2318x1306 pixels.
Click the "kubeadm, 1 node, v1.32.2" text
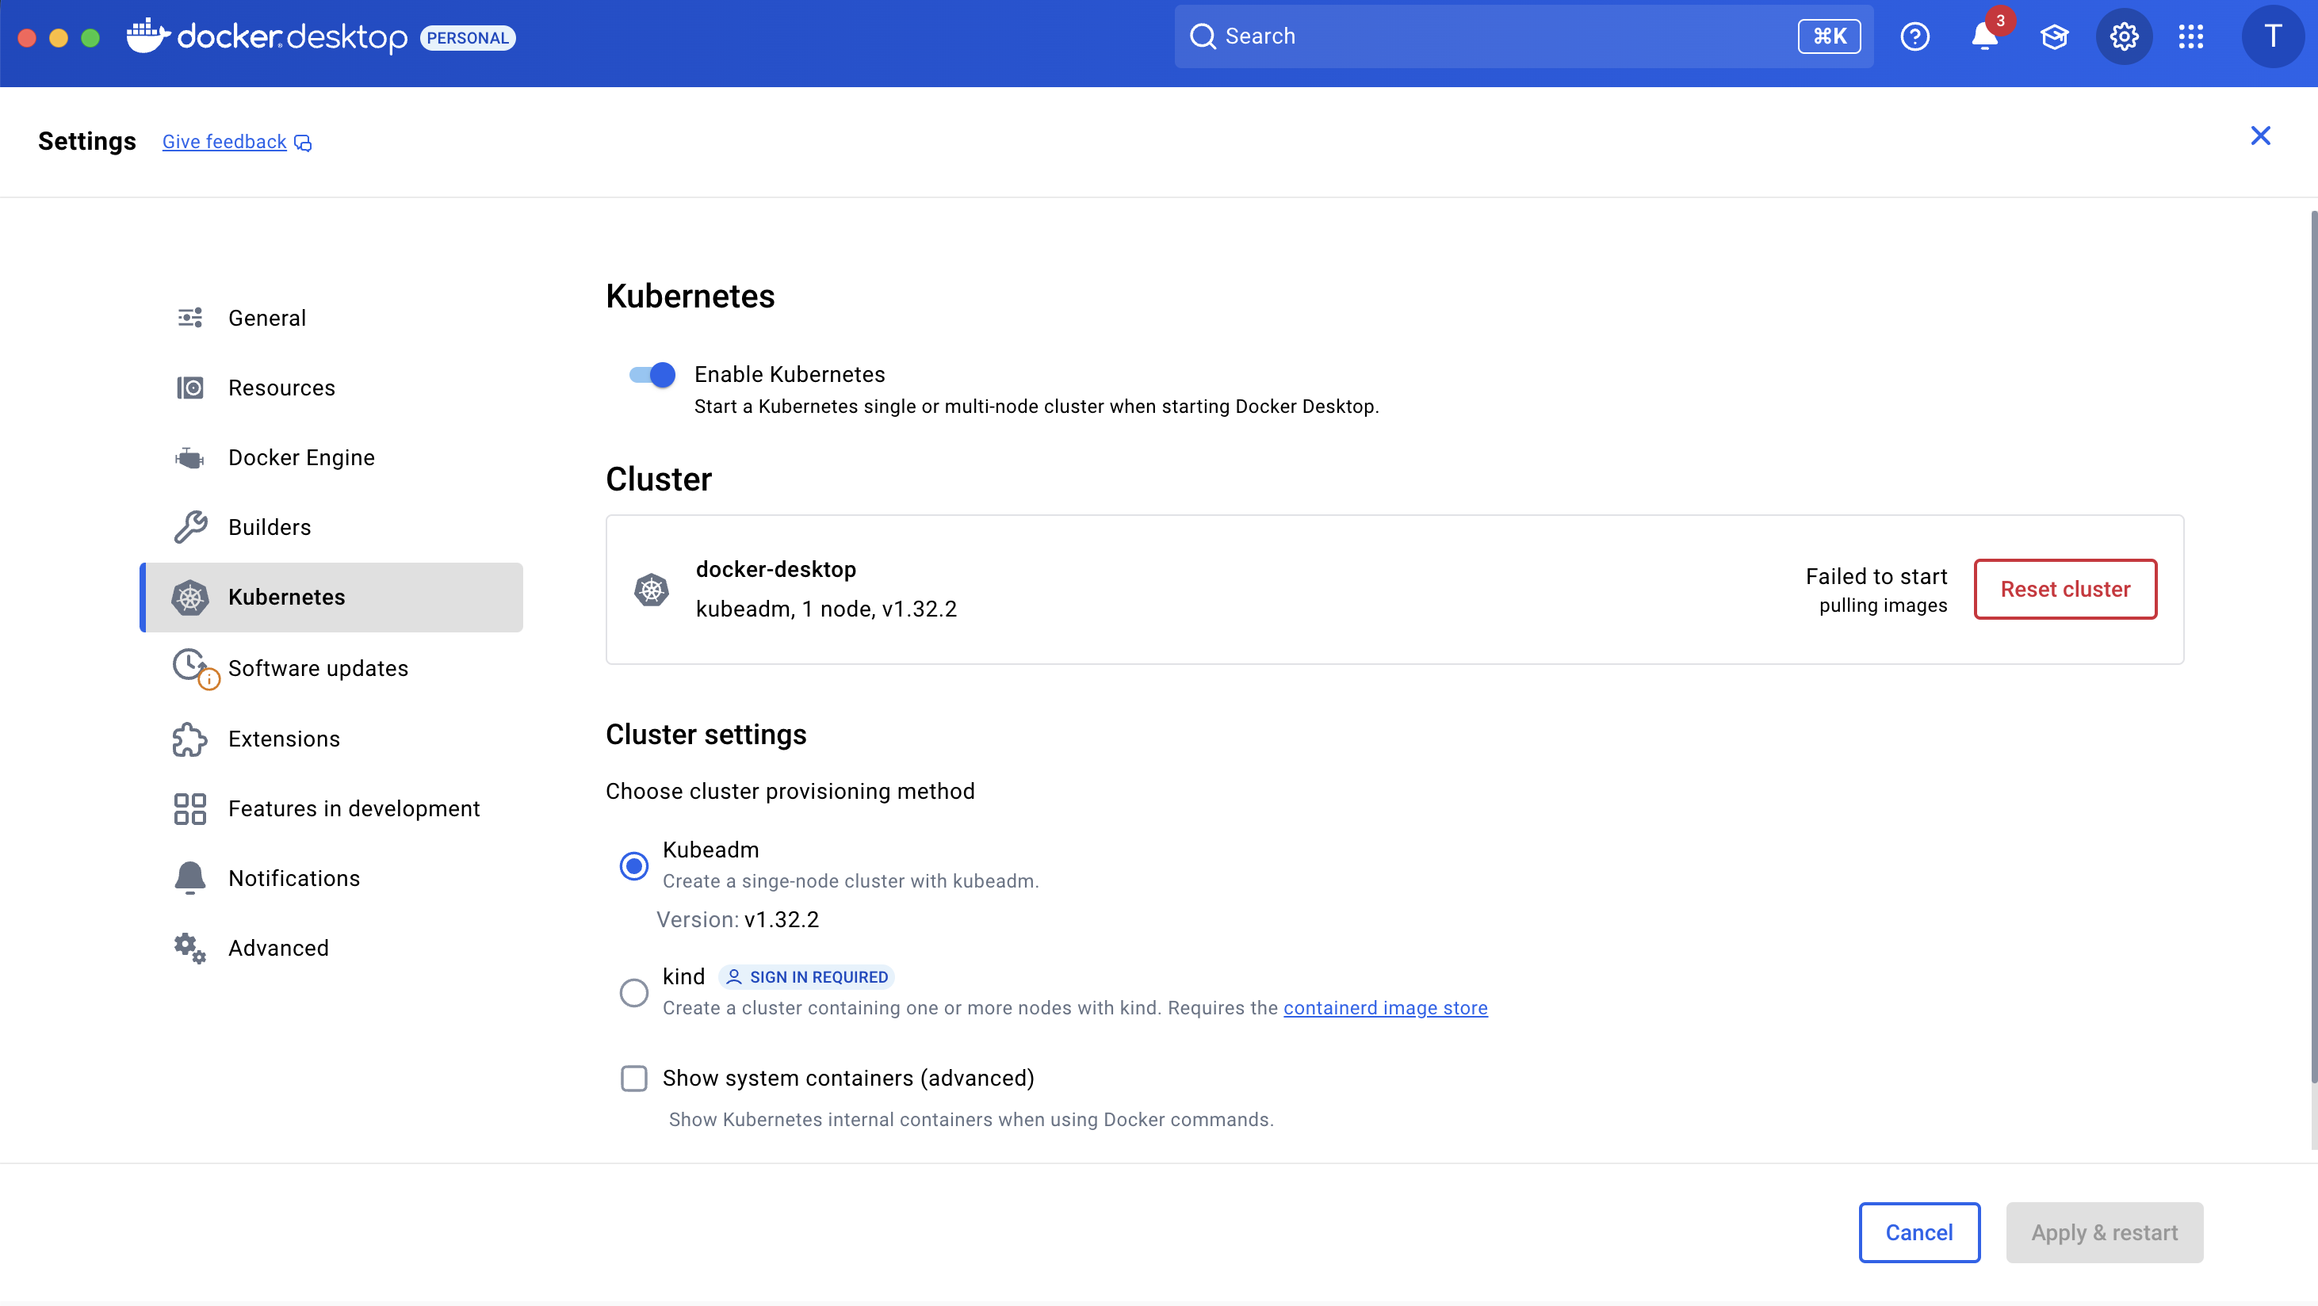(x=826, y=609)
